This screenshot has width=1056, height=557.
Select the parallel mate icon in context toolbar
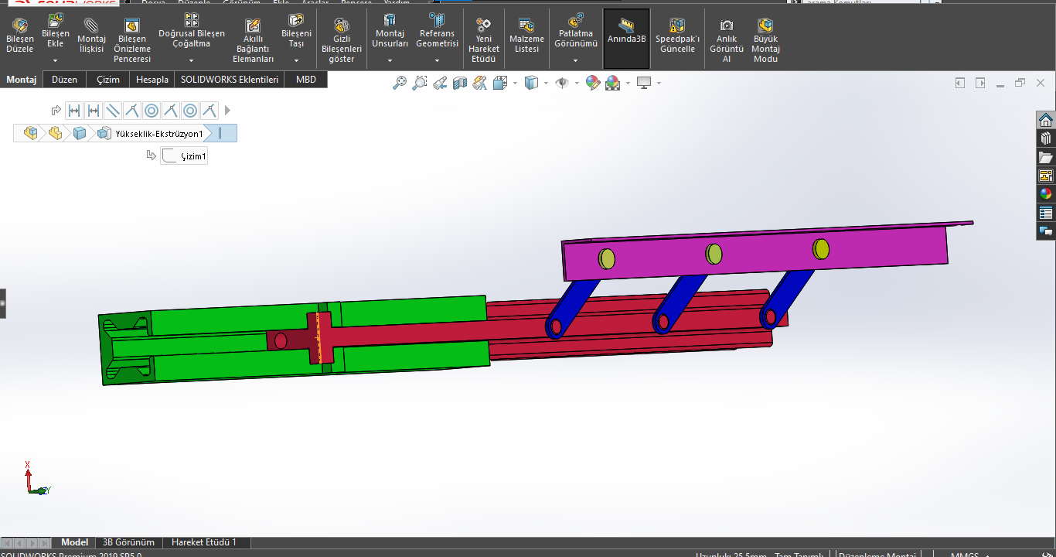coord(113,111)
